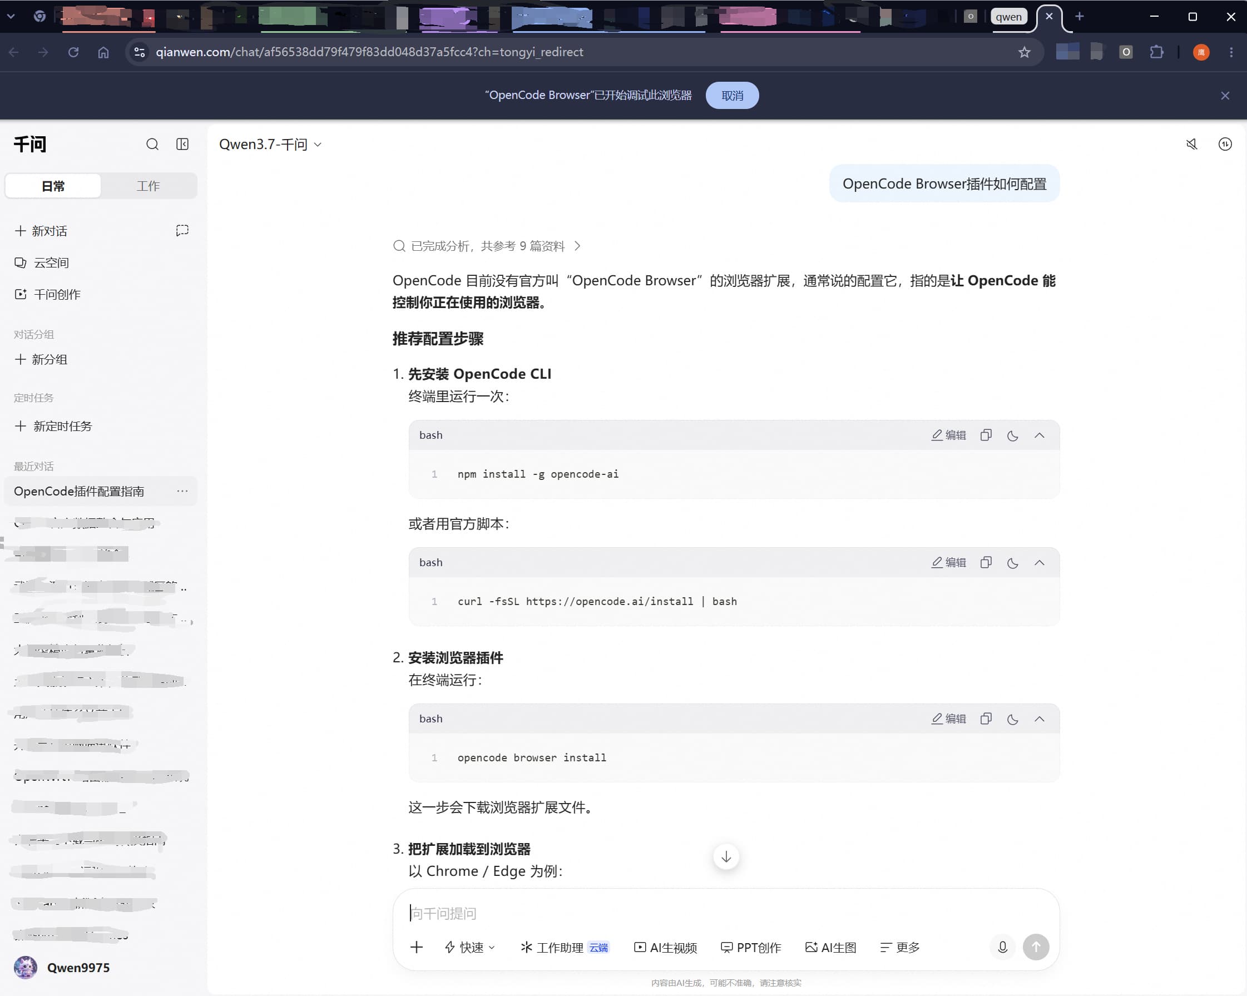Viewport: 1247px width, 996px height.
Task: Click the send arrow button
Action: [1036, 947]
